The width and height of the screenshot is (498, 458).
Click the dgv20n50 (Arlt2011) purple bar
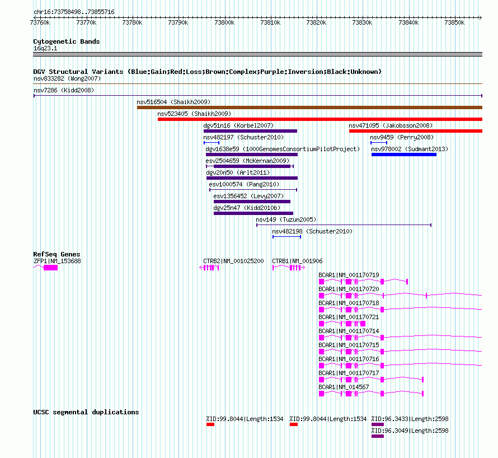pos(252,178)
